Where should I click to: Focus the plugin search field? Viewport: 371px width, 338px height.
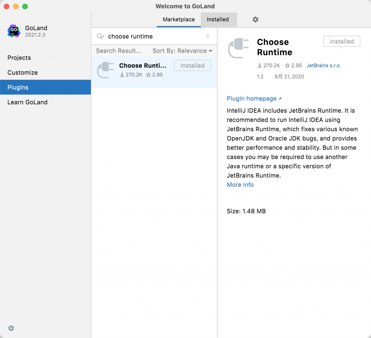[x=154, y=36]
